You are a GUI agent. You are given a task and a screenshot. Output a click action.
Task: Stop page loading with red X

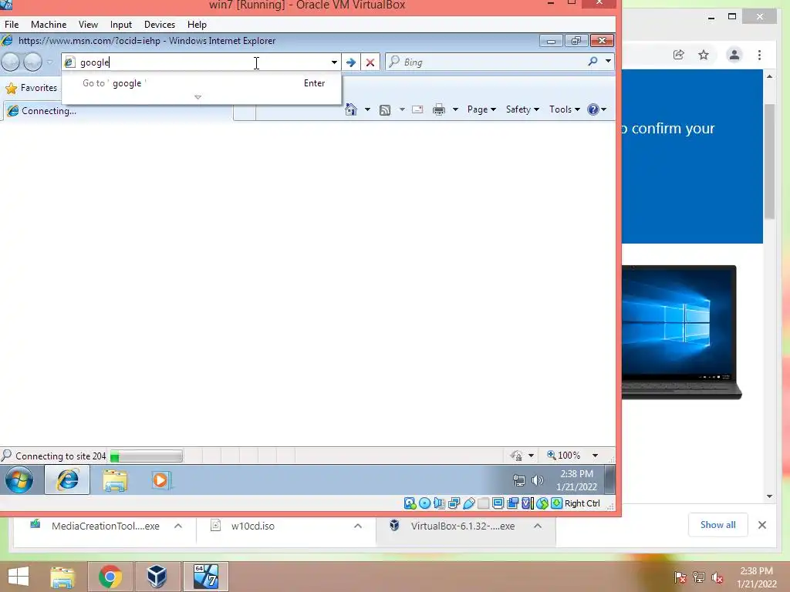coord(370,62)
